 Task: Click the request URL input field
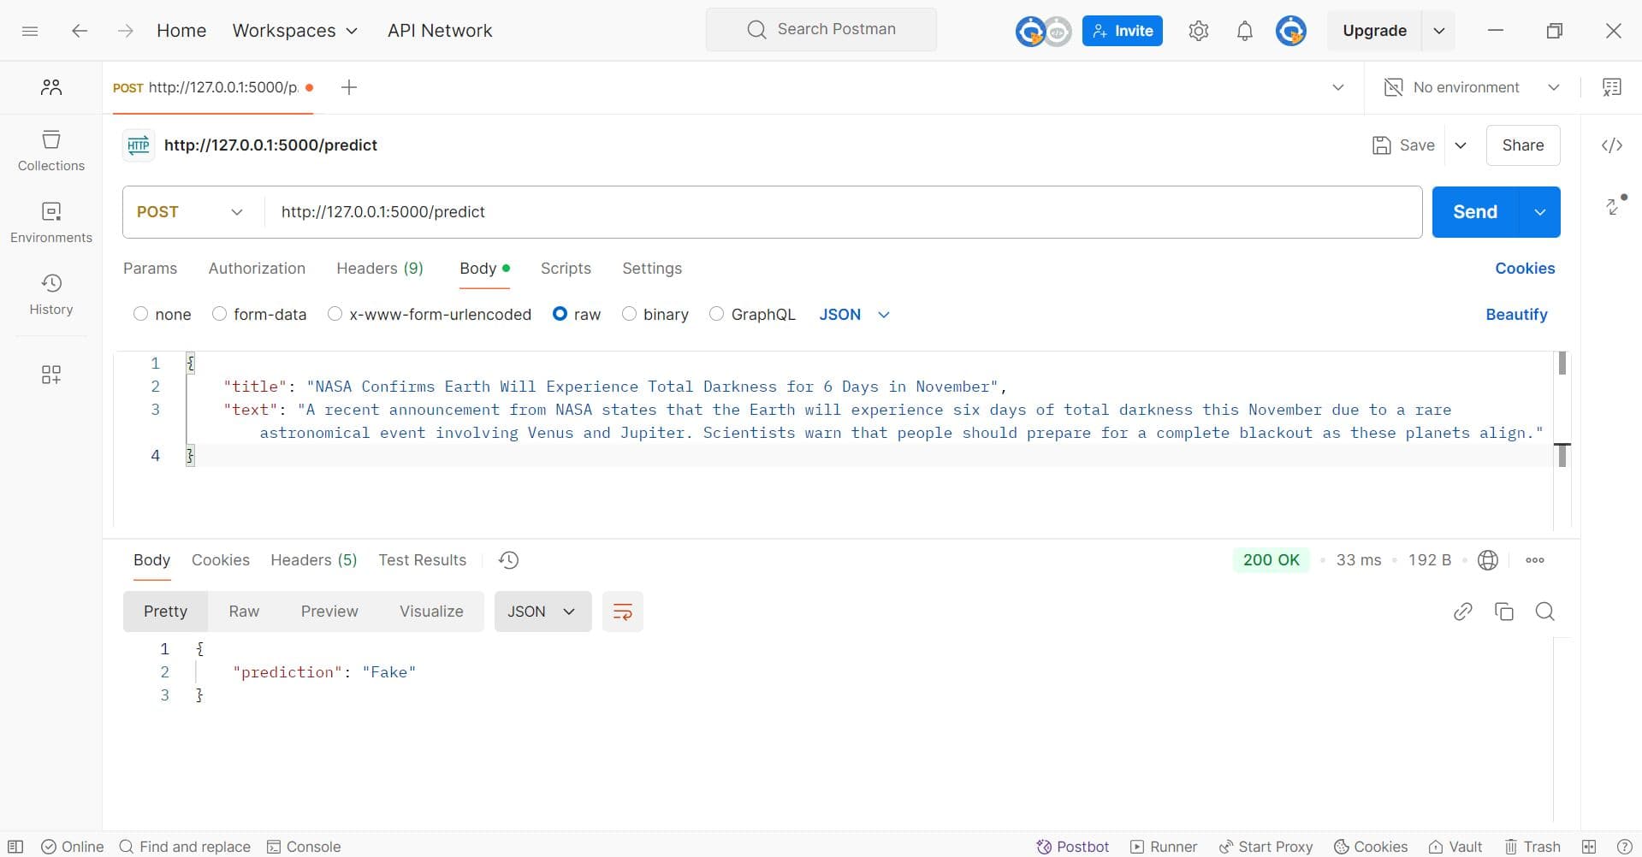[x=839, y=212]
